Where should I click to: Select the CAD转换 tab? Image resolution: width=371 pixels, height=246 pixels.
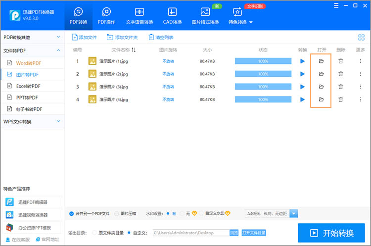(172, 16)
